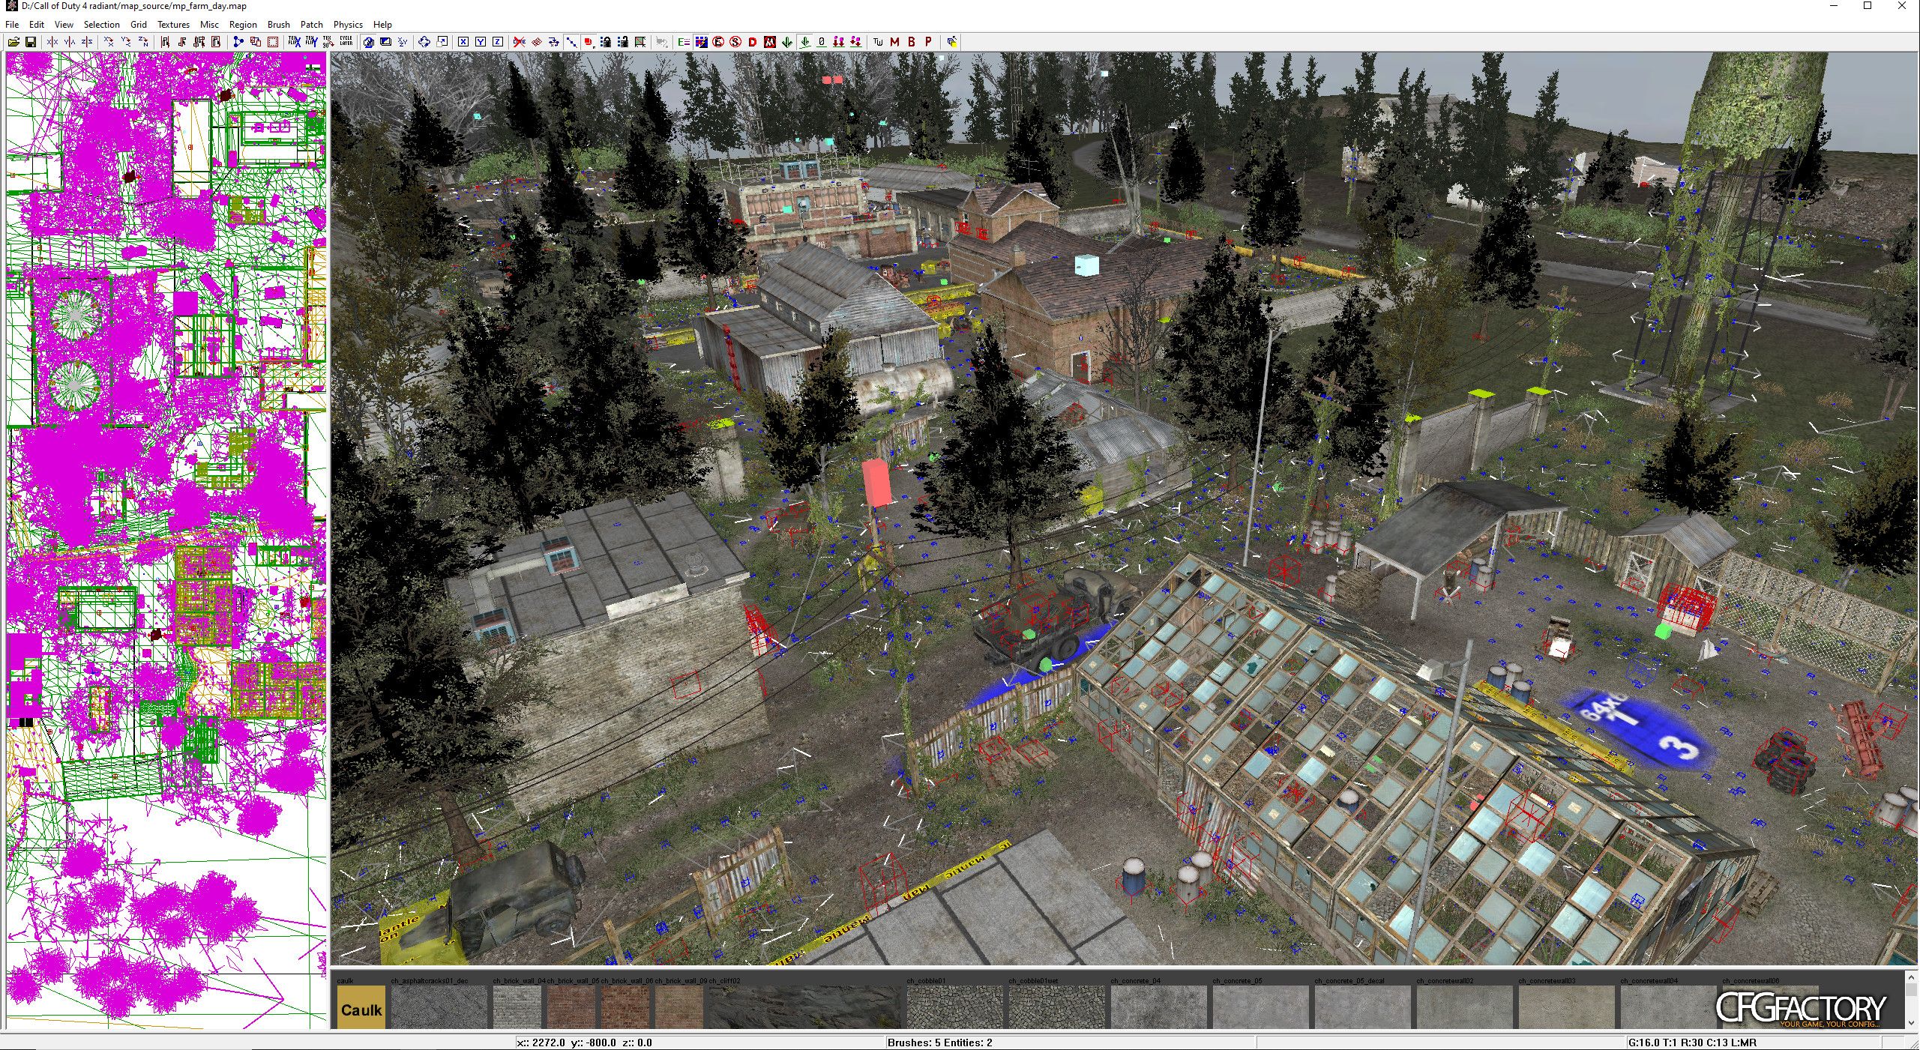Toggle the P filter button
Image resolution: width=1920 pixels, height=1050 pixels.
(928, 42)
